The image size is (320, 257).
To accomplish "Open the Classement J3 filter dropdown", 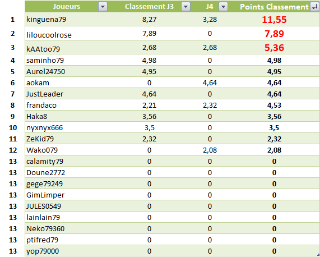I will [x=185, y=7].
